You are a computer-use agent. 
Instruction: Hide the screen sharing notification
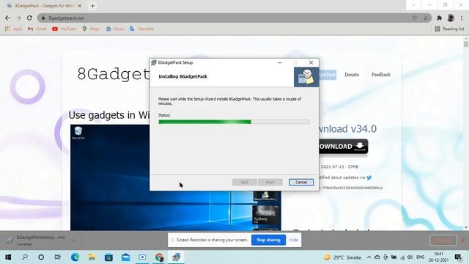click(293, 240)
